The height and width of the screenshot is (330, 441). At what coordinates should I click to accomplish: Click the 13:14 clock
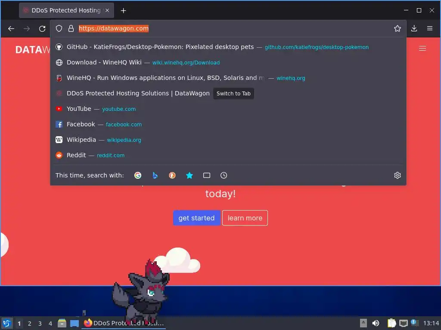[431, 323]
